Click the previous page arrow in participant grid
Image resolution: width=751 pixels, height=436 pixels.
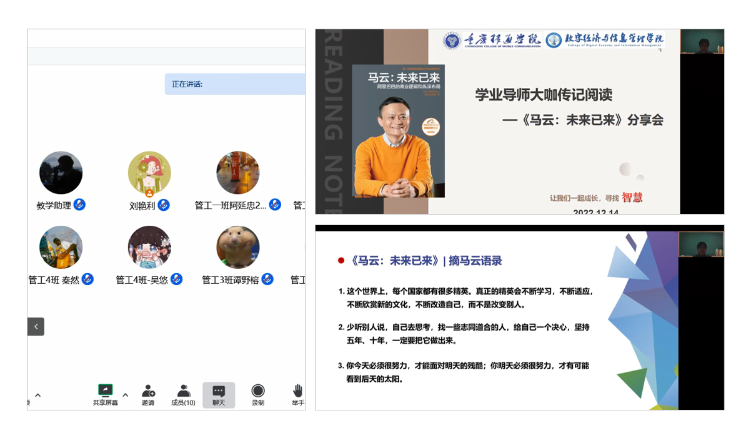(36, 326)
